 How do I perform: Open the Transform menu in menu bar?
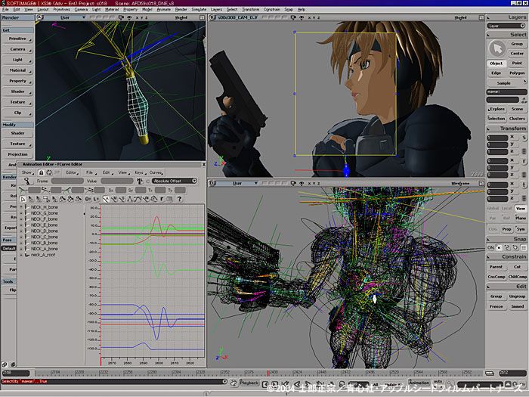tap(251, 9)
